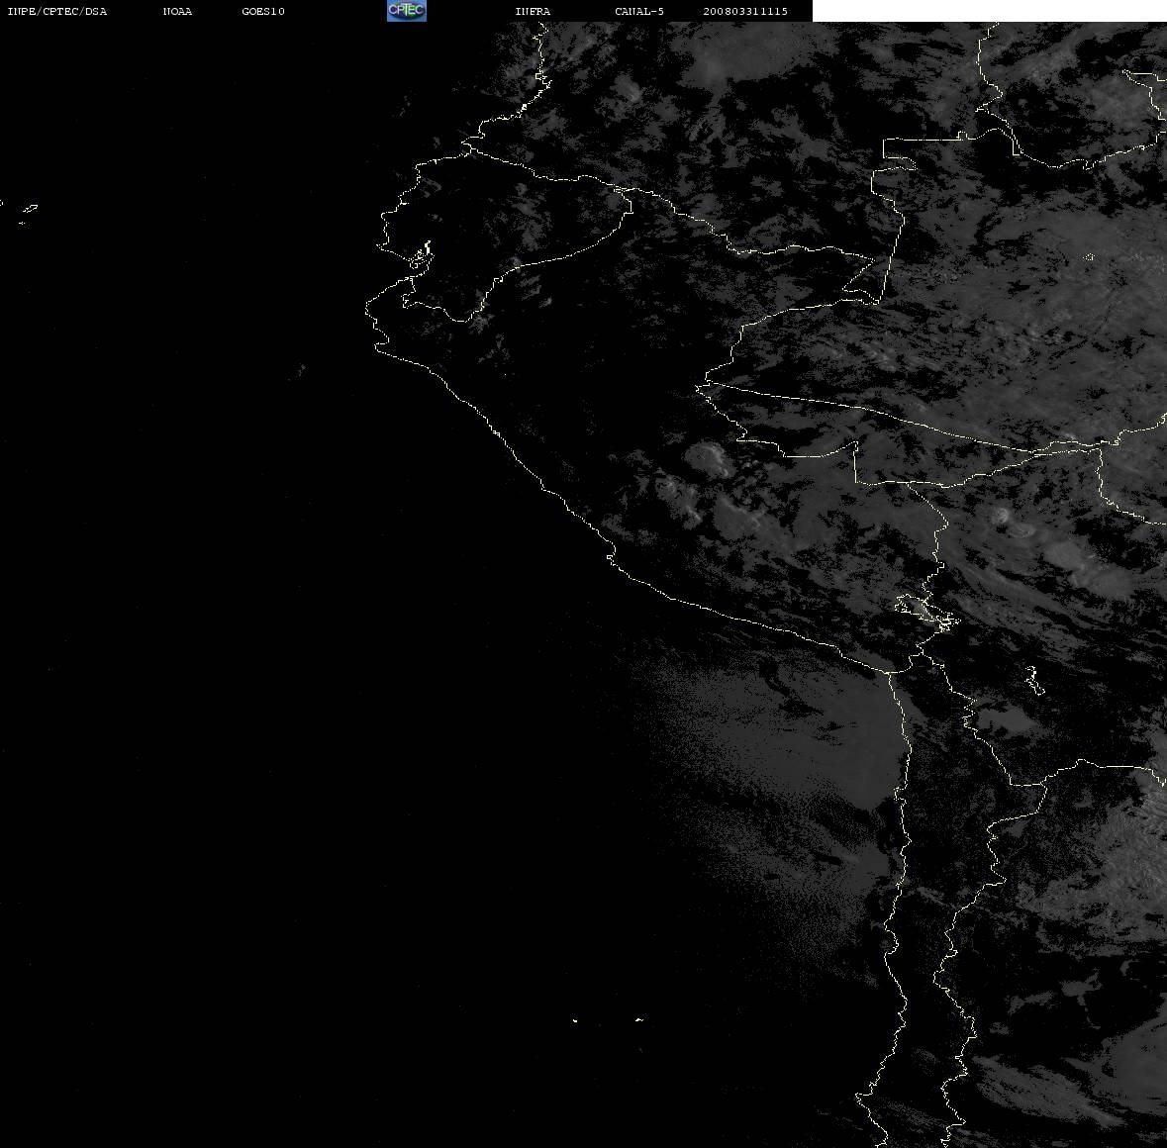Select the GOES10 satellite label
This screenshot has width=1167, height=1148.
click(263, 11)
